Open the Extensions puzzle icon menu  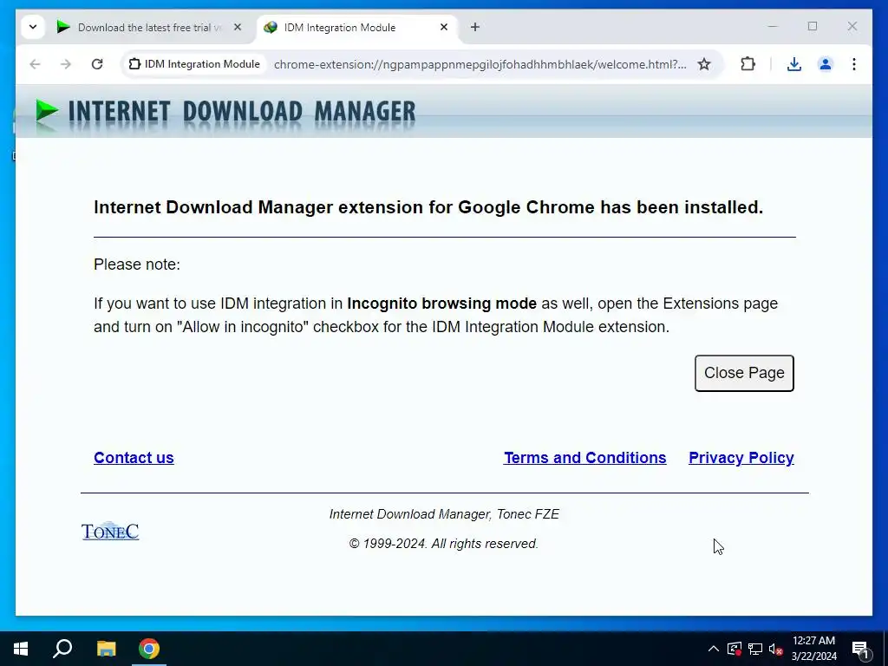(748, 64)
